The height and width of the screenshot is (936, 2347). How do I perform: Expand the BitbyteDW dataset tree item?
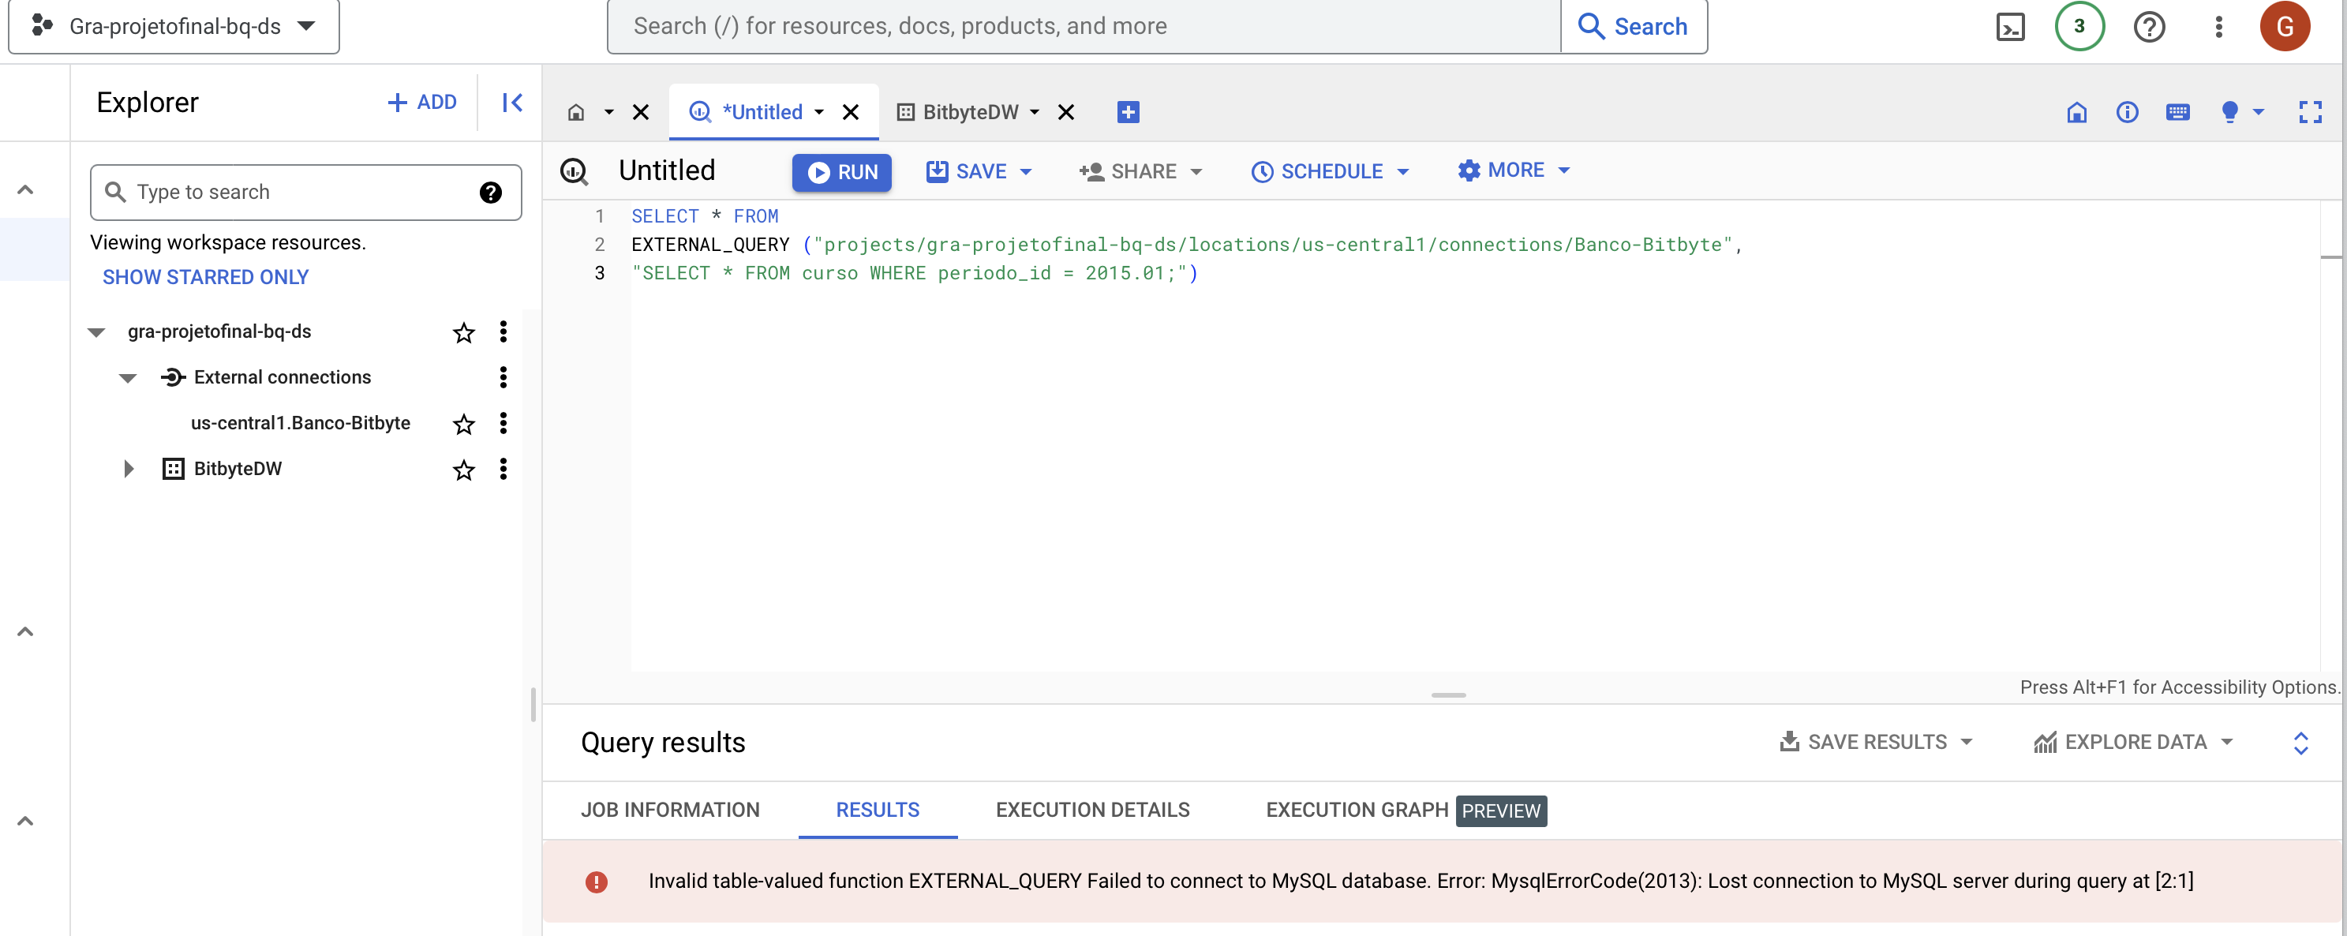point(129,467)
